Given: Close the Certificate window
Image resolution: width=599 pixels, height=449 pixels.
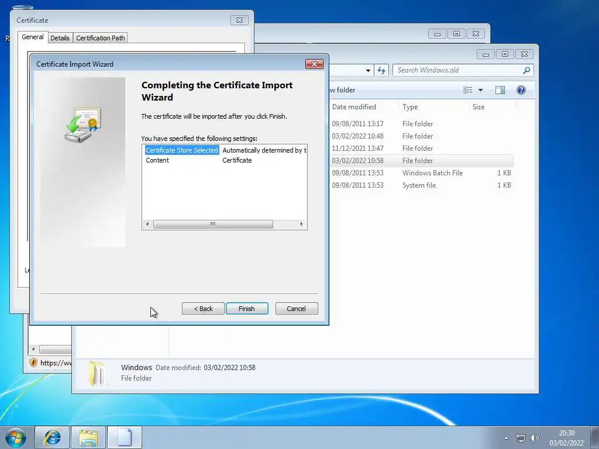Looking at the screenshot, I should click(x=239, y=20).
